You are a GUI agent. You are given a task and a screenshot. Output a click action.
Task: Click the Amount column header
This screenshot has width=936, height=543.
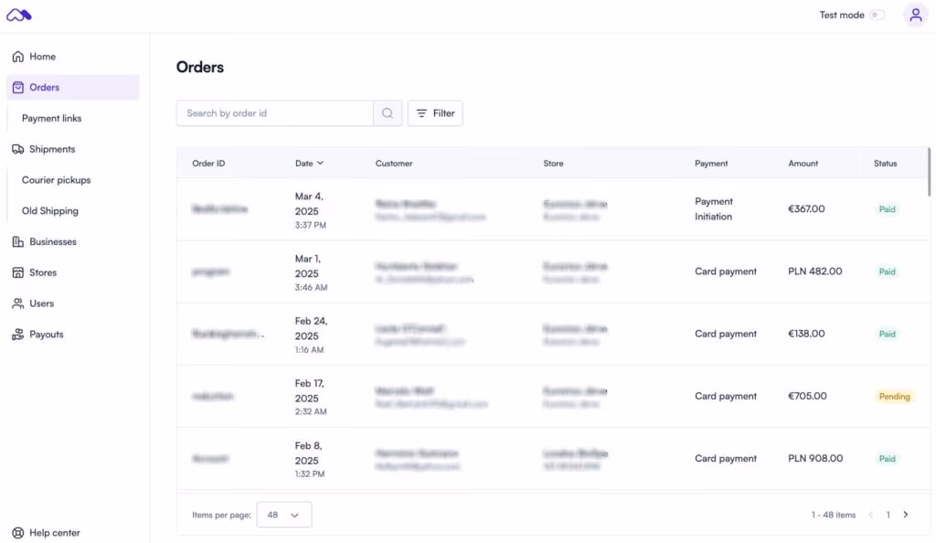[x=803, y=164]
